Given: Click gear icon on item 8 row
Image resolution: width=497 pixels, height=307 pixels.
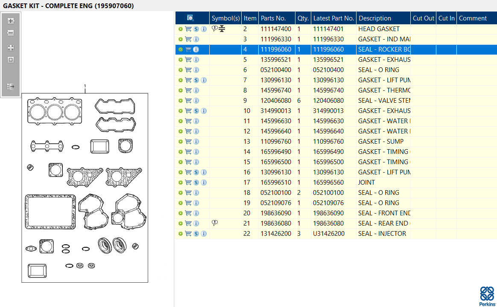Looking at the screenshot, I should pos(180,90).
